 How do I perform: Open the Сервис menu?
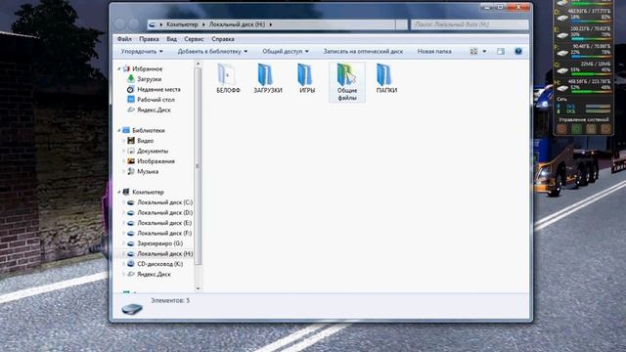pos(194,39)
